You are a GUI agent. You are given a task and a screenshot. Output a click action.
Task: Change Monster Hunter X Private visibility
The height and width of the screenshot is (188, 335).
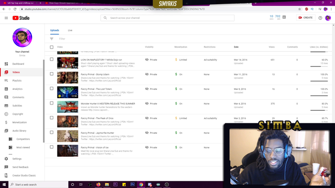pyautogui.click(x=151, y=103)
